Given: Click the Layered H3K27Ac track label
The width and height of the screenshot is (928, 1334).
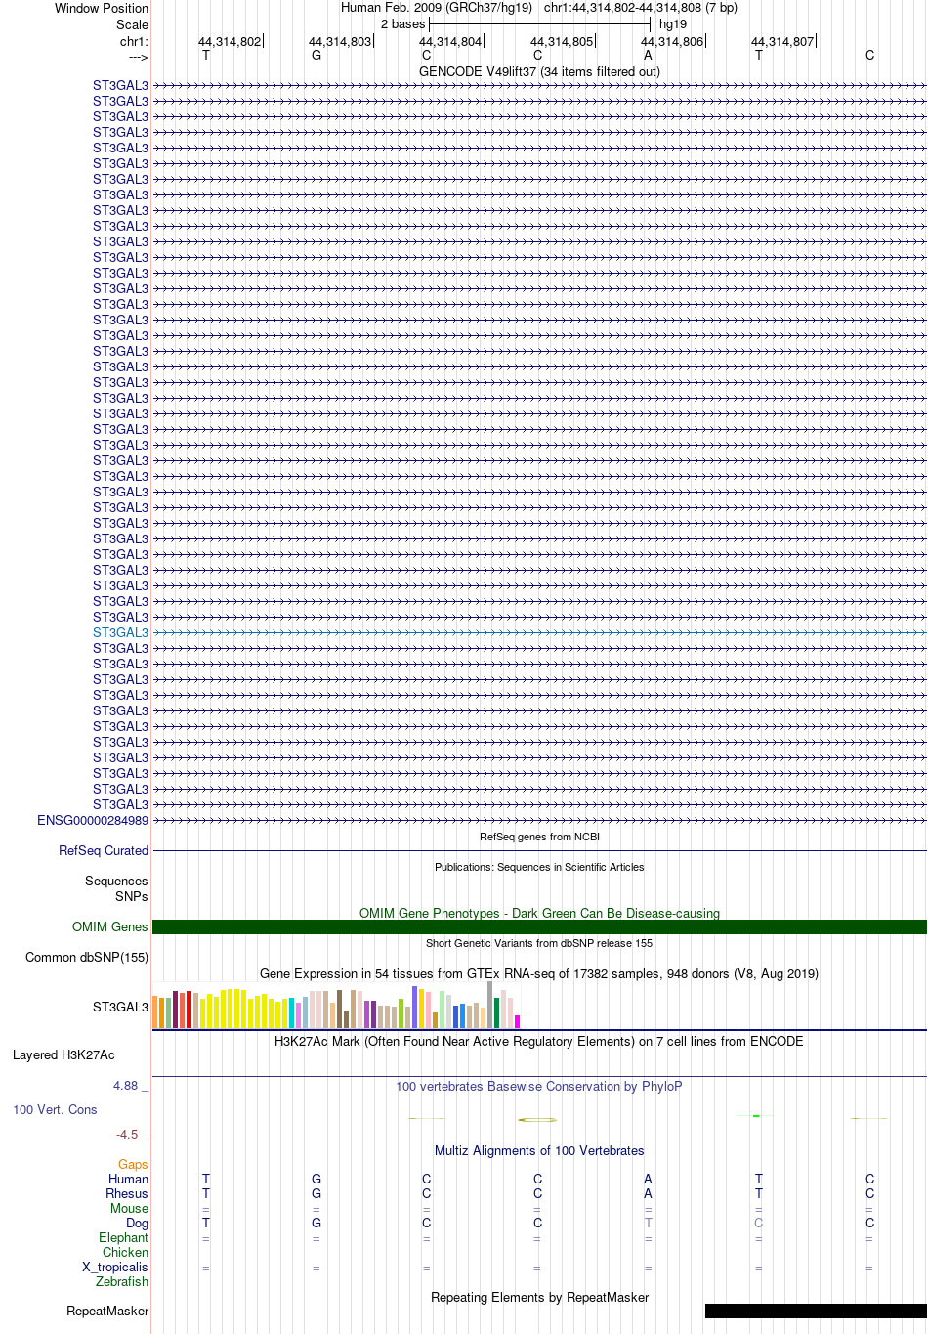Looking at the screenshot, I should click(63, 1054).
